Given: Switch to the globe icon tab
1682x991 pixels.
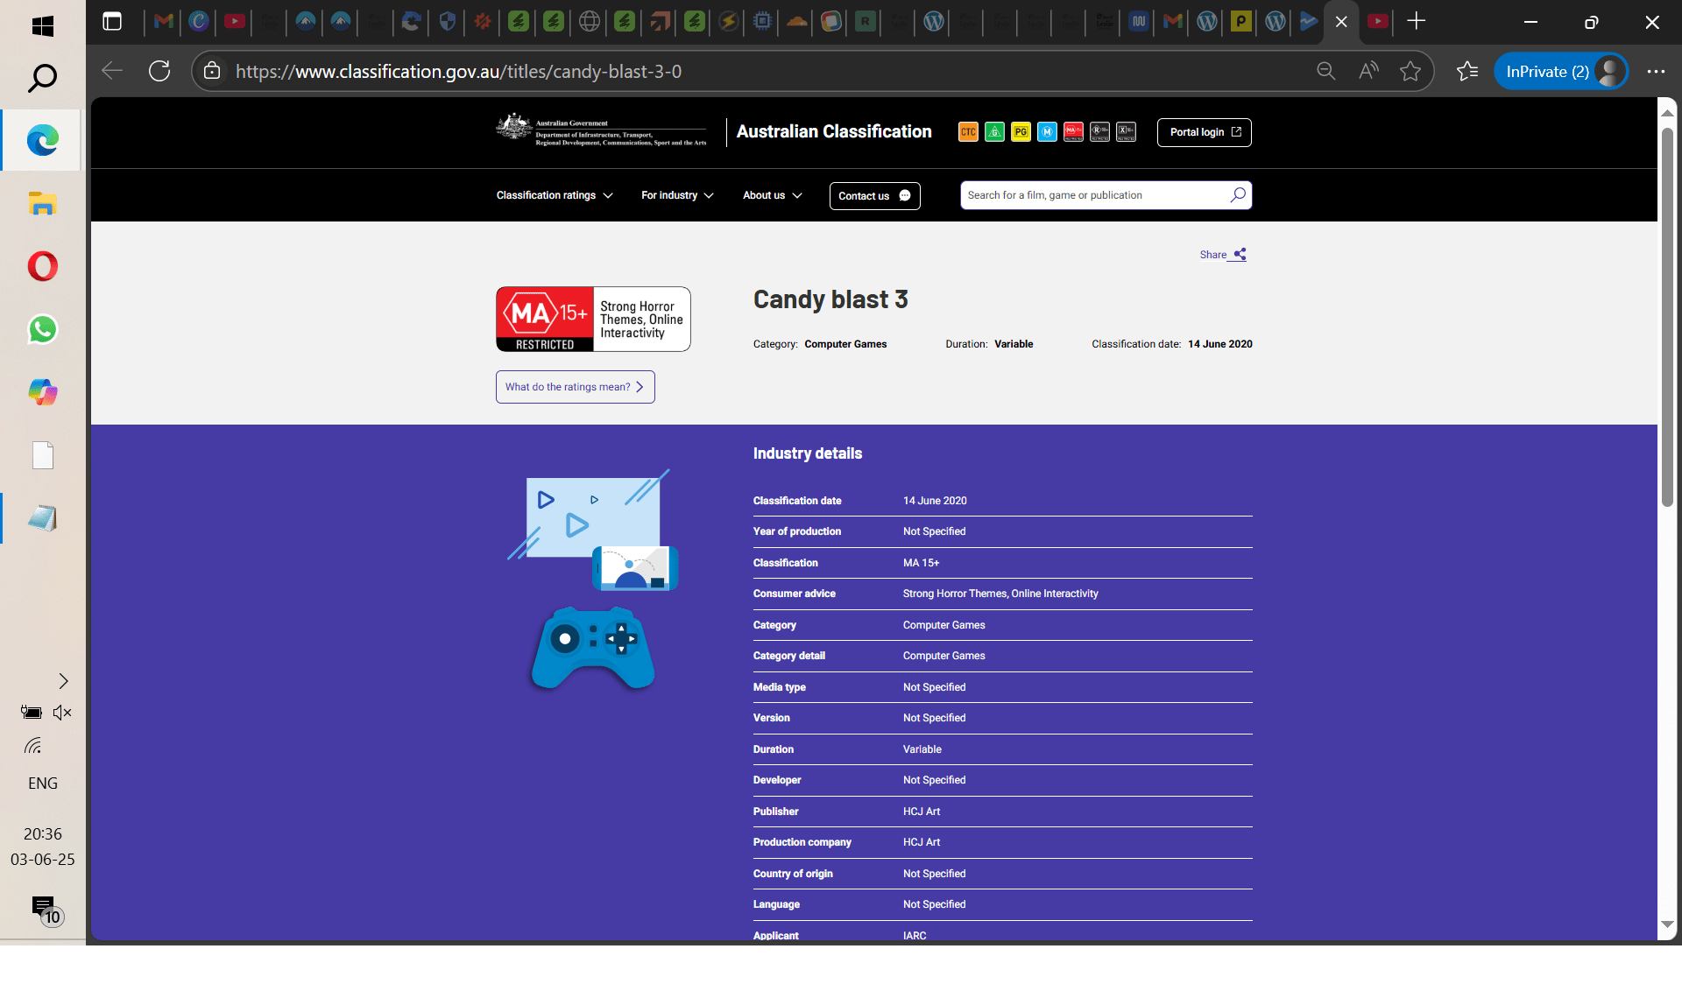Looking at the screenshot, I should pyautogui.click(x=590, y=22).
